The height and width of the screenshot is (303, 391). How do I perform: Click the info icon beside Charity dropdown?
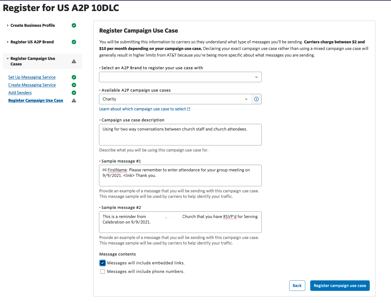[x=256, y=99]
